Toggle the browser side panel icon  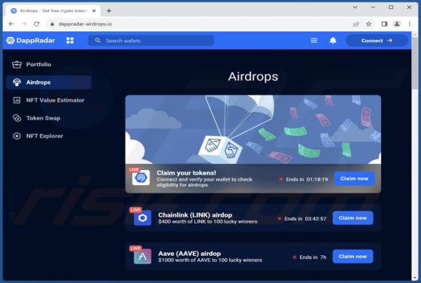tap(384, 24)
